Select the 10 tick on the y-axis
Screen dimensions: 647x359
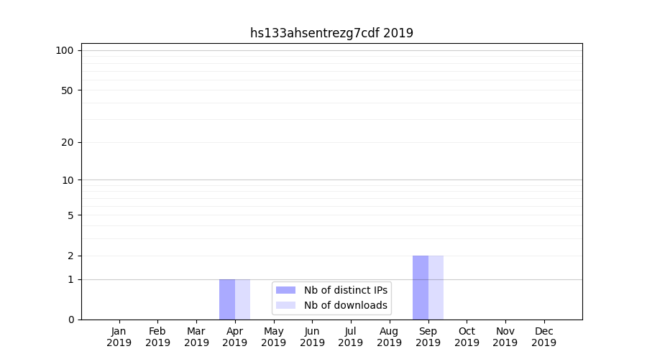[x=68, y=180]
